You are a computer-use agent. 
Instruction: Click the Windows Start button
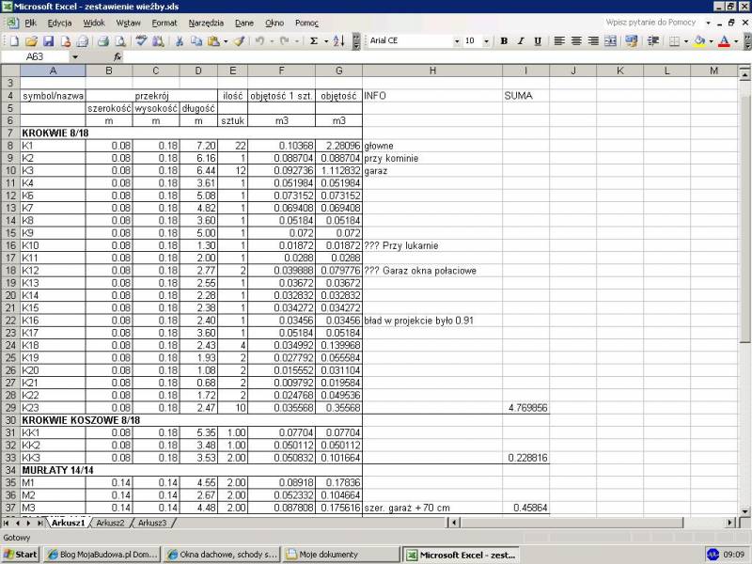click(x=20, y=555)
